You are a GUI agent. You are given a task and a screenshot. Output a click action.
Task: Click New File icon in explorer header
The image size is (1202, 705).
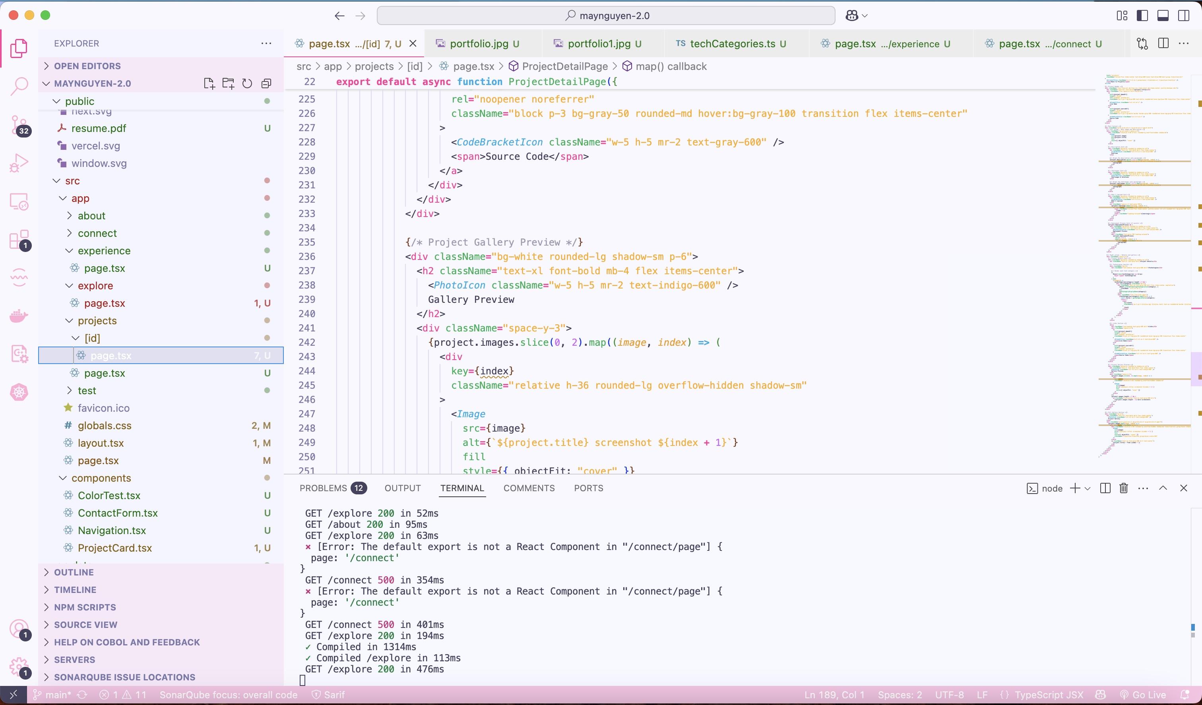click(209, 83)
